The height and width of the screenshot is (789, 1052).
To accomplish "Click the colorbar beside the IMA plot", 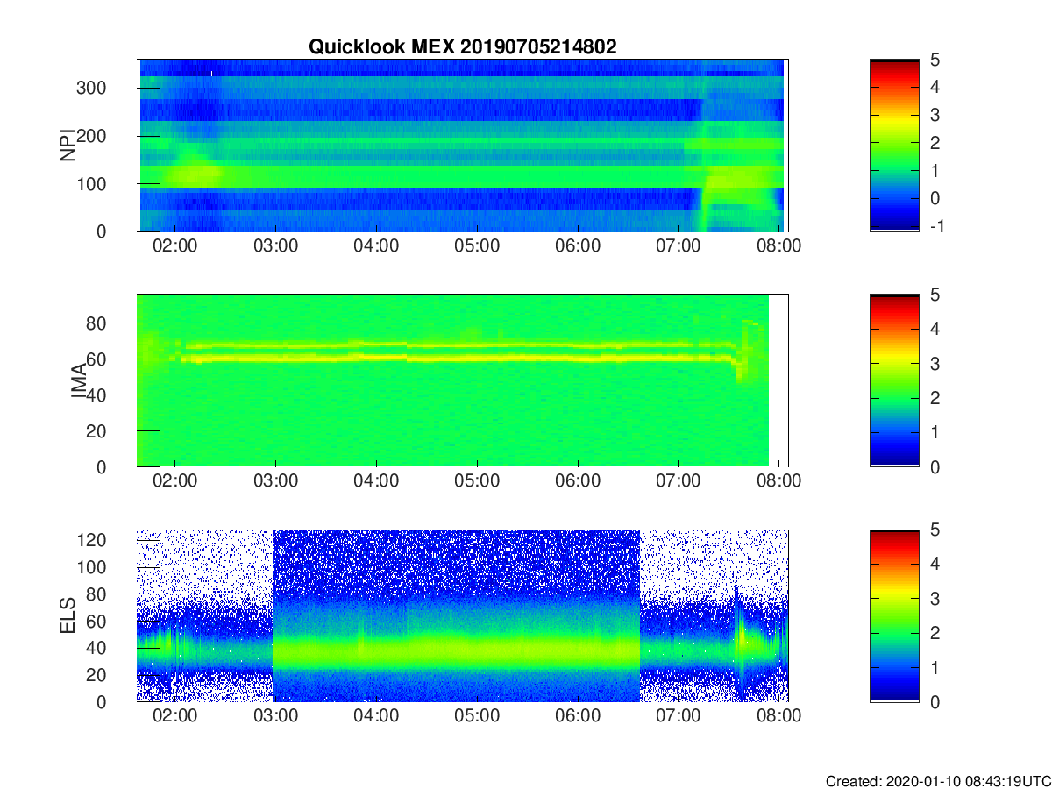I will (894, 380).
